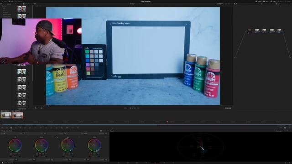
Task: Open the Qualifier palette
Action: (x=41, y=128)
